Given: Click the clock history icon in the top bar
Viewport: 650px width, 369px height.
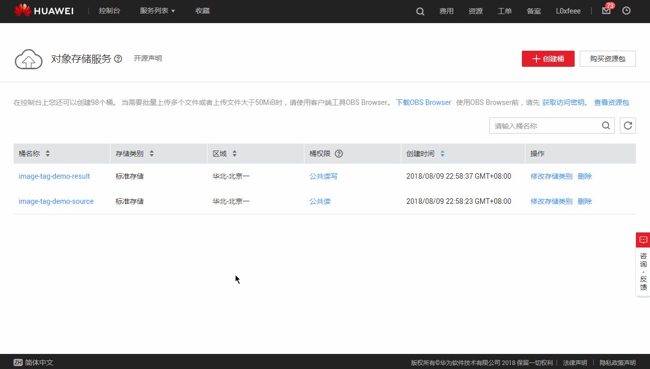Looking at the screenshot, I should pyautogui.click(x=626, y=11).
